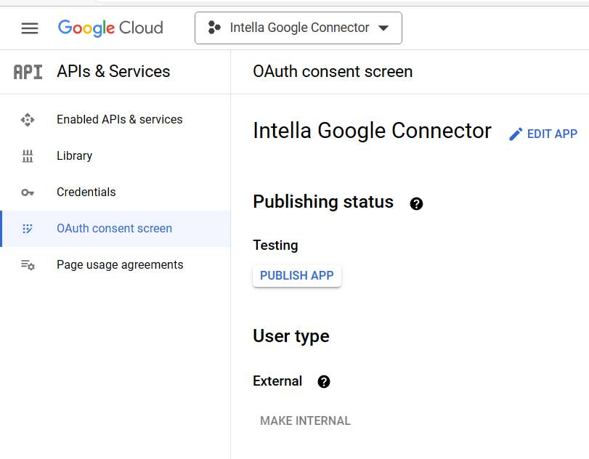The width and height of the screenshot is (589, 459).
Task: Click the Enabled APIs & services icon
Action: 28,120
